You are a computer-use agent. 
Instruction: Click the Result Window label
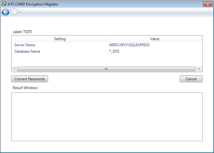(x=25, y=88)
